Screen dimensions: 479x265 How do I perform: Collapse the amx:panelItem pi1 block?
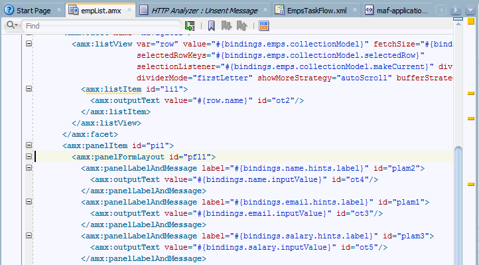(x=29, y=145)
